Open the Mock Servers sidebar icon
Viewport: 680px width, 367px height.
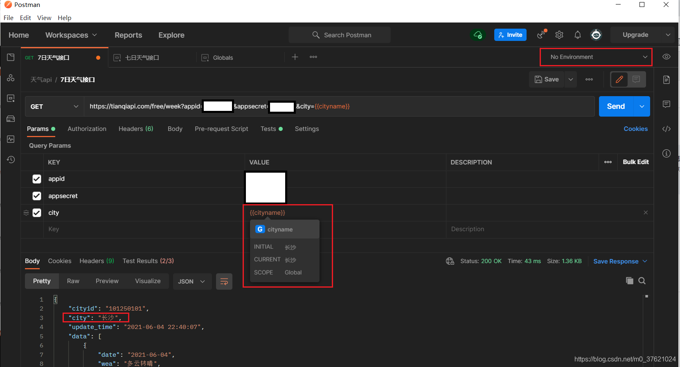click(11, 119)
